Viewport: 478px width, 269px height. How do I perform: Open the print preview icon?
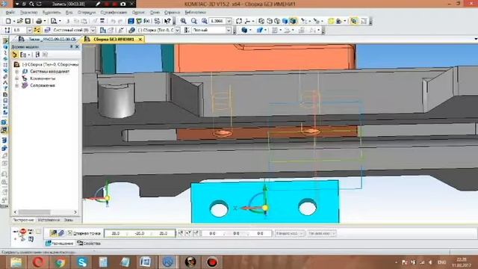pos(54,21)
